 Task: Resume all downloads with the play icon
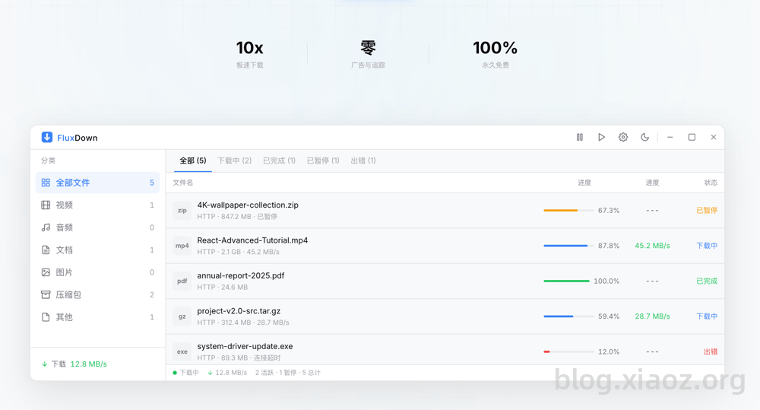tap(601, 138)
